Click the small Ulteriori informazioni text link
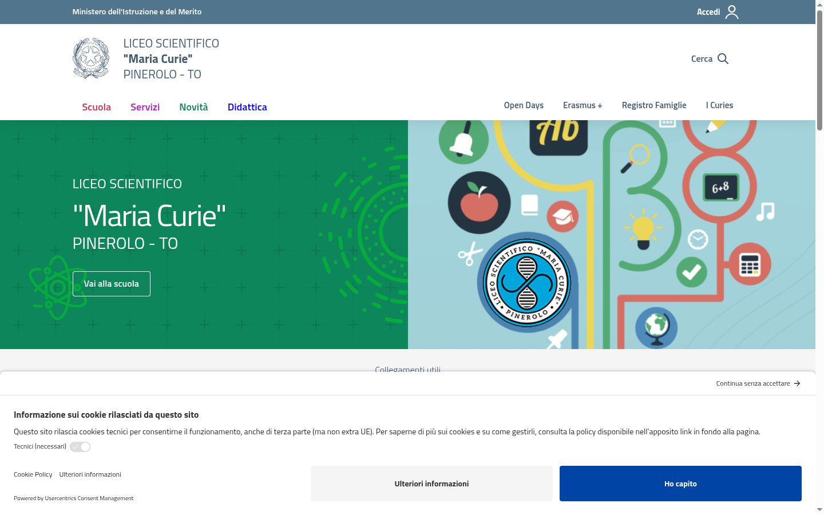This screenshot has width=824, height=515. [x=90, y=474]
